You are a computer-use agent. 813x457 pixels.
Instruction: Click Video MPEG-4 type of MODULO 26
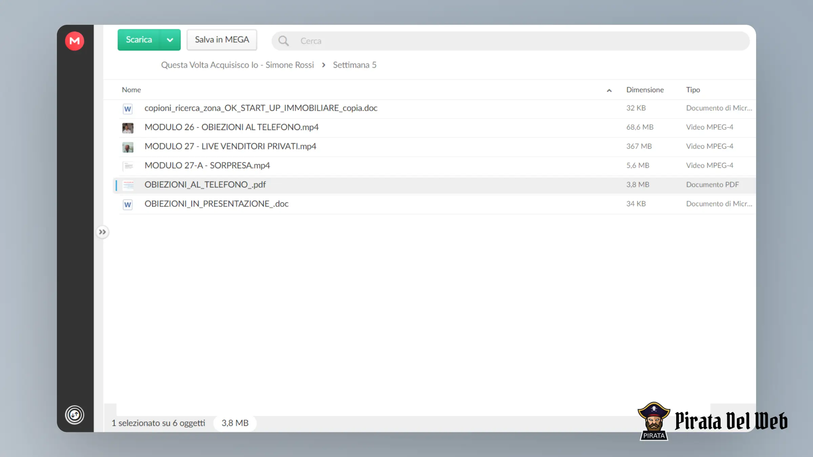pos(710,127)
